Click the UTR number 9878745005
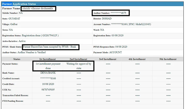Viewport: 186px width, 109px height. [x=48, y=90]
